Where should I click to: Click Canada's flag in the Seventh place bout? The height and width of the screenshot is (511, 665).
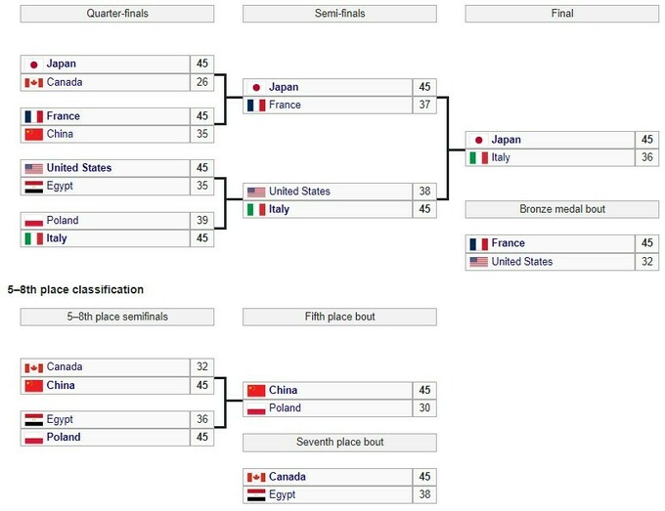click(256, 477)
